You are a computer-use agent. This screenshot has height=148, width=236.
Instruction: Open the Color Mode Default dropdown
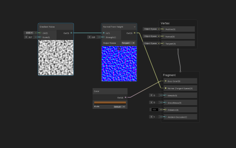tap(119, 106)
